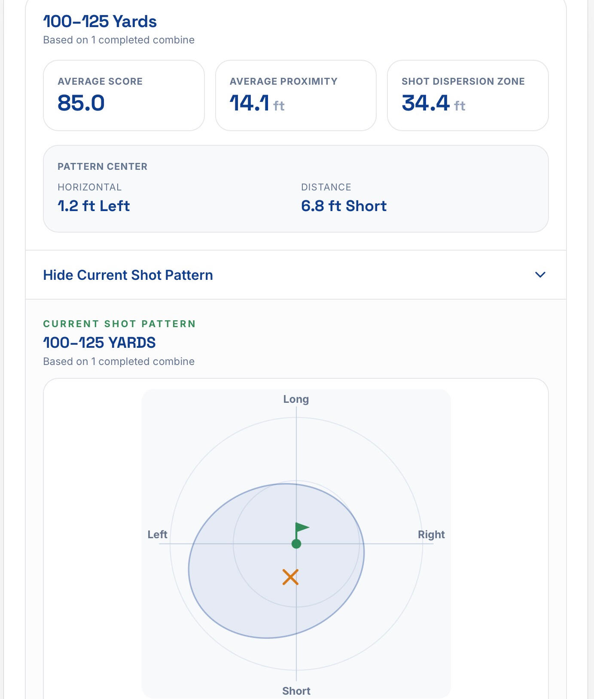Click the 100–125 Yards section heading
Screen dimensions: 594x699
point(100,21)
